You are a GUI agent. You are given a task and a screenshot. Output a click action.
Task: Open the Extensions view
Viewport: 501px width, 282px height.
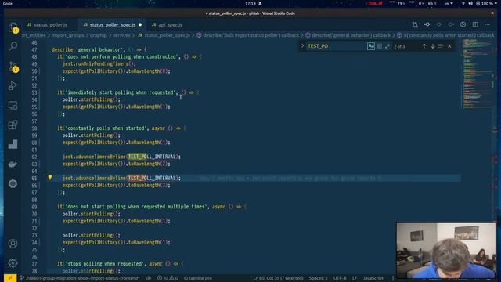(x=13, y=125)
